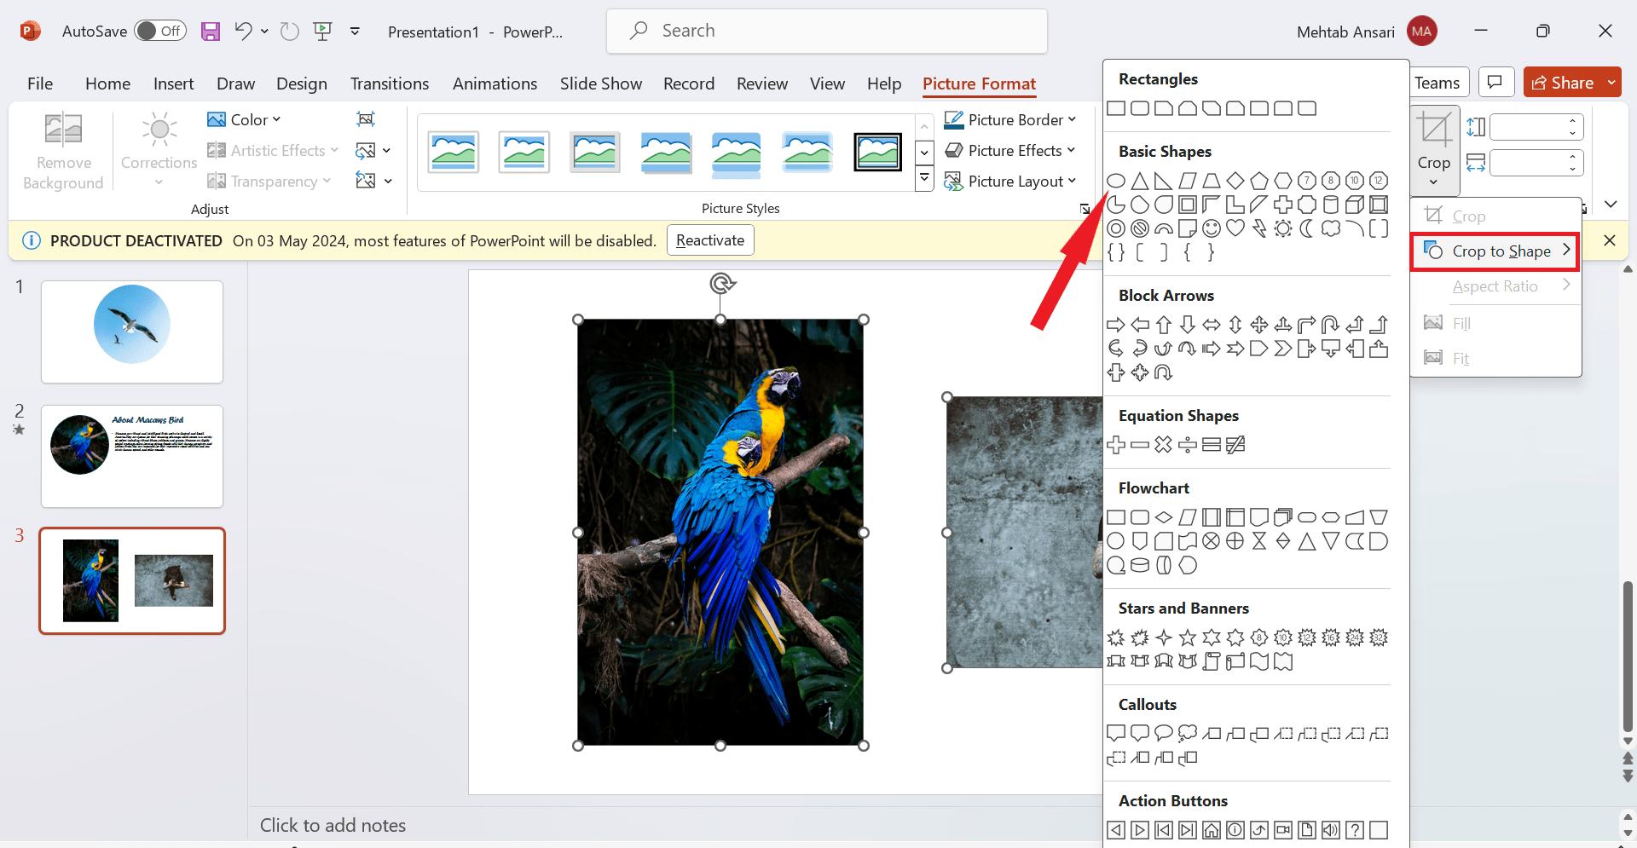Viewport: 1637px width, 848px height.
Task: Select the Right Arrow block arrow
Action: pyautogui.click(x=1115, y=325)
